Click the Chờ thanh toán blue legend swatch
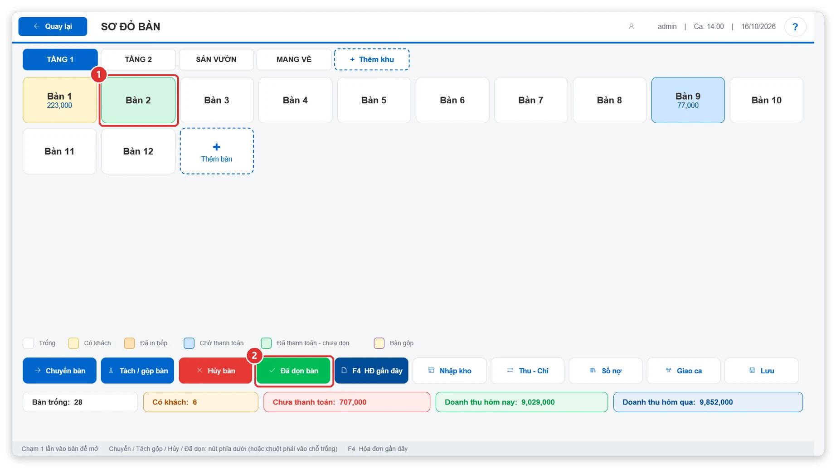Screen dimensions: 836x468 tap(189, 343)
